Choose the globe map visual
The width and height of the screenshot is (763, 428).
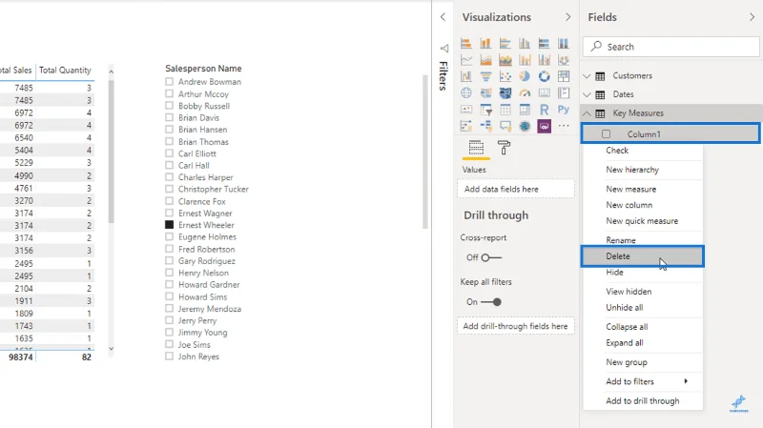(466, 92)
